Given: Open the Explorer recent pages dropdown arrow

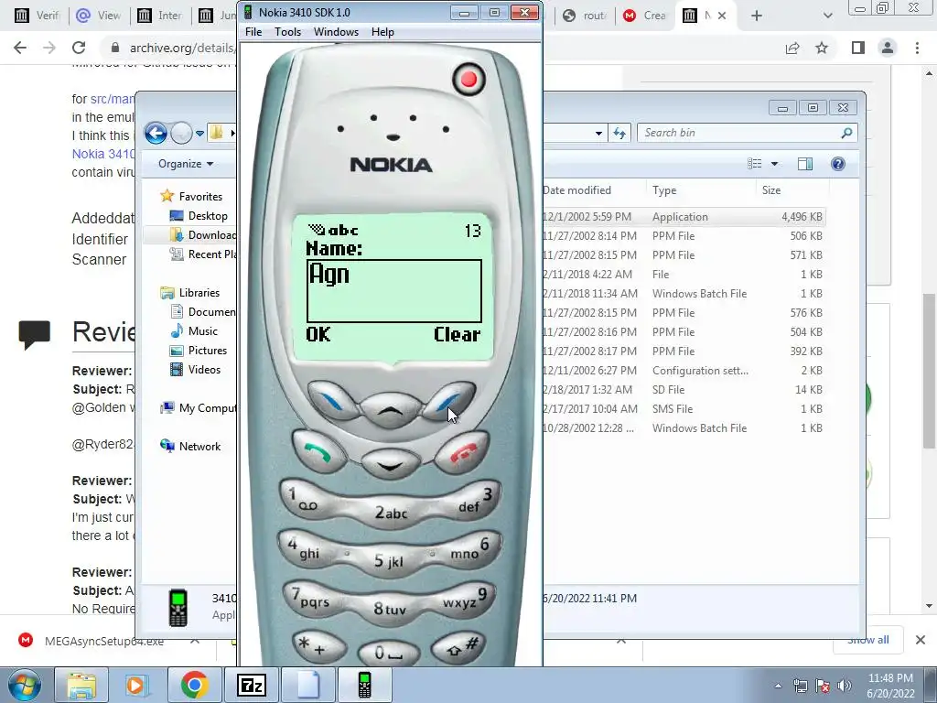Looking at the screenshot, I should [x=199, y=134].
